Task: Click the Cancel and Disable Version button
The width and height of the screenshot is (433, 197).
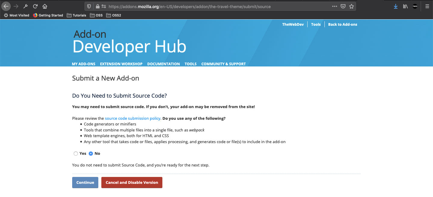Action: [132, 183]
